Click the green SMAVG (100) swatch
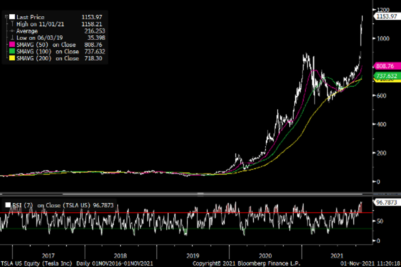The image size is (401, 267). click(12, 51)
